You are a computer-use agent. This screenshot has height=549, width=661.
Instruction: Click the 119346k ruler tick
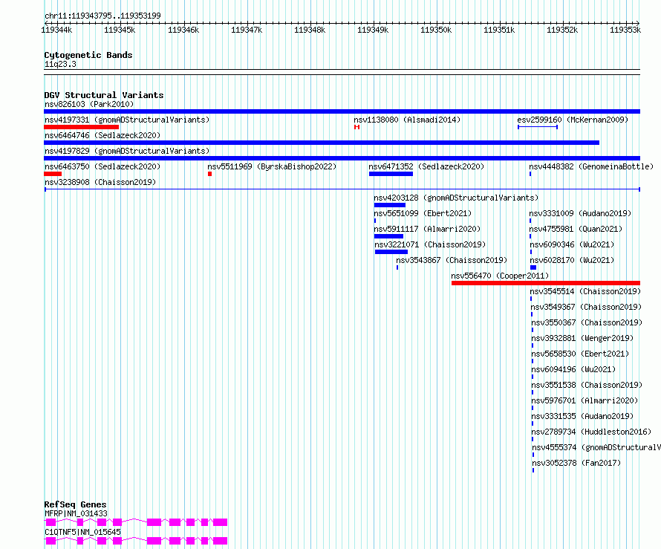coord(183,30)
